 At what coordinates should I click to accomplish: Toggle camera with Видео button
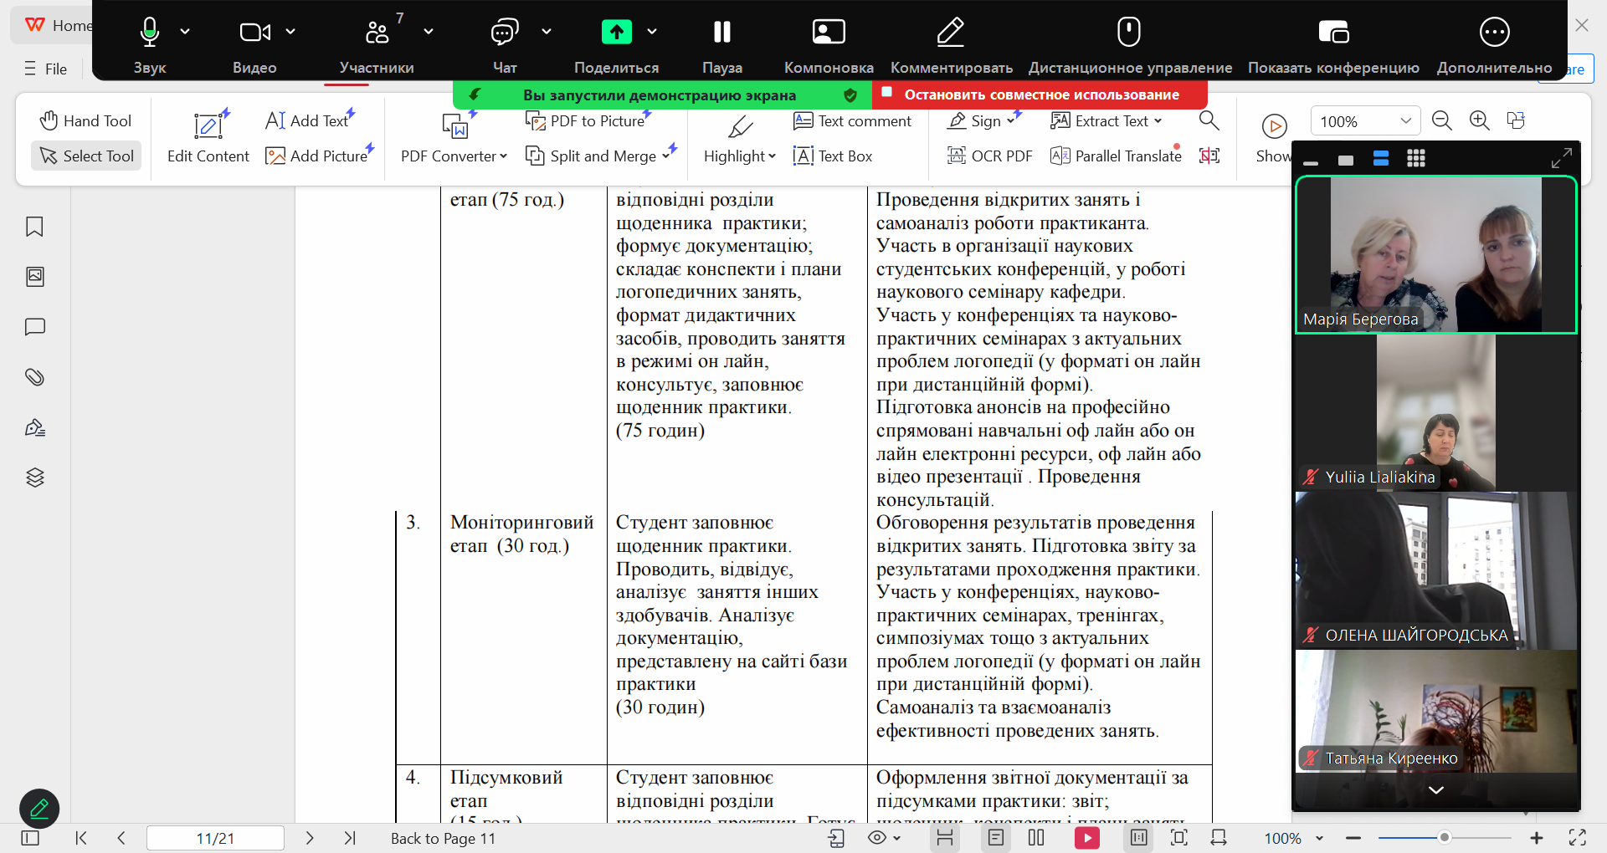tap(254, 43)
